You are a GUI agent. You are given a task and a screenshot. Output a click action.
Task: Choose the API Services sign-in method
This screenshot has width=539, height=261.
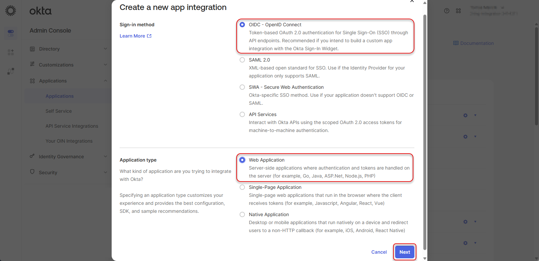coord(242,114)
